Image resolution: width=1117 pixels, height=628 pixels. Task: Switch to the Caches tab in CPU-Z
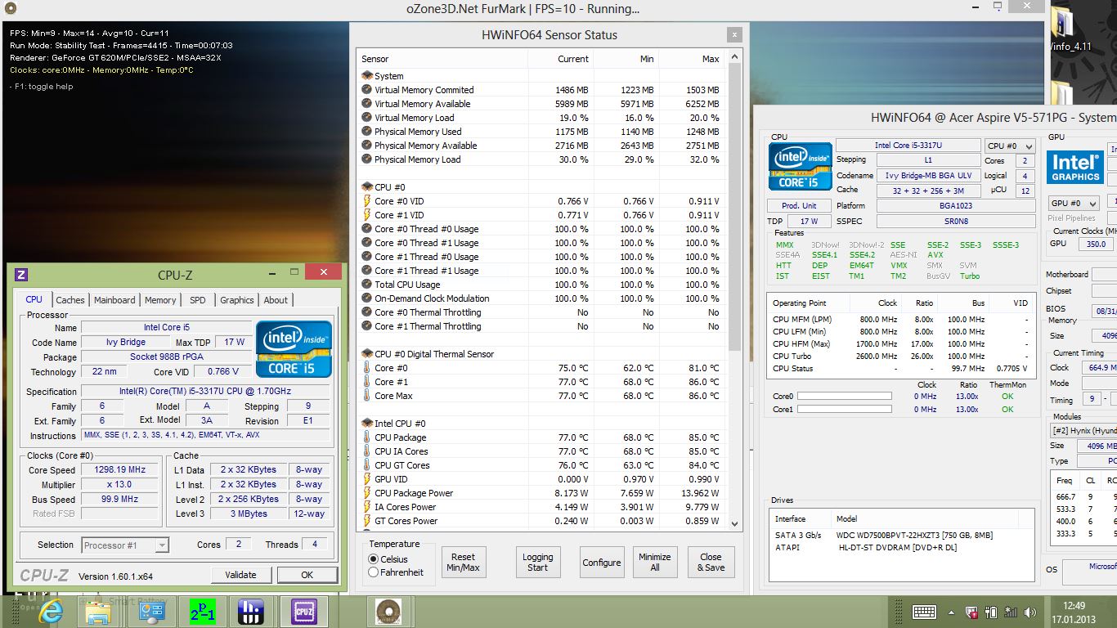(70, 300)
